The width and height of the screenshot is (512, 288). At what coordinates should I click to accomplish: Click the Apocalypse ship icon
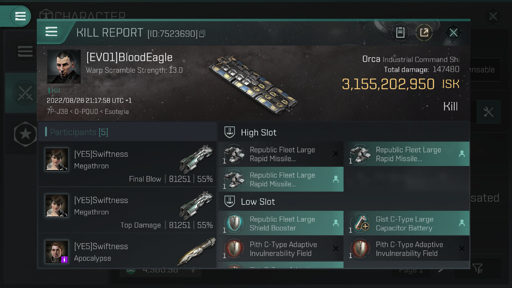pyautogui.click(x=196, y=252)
